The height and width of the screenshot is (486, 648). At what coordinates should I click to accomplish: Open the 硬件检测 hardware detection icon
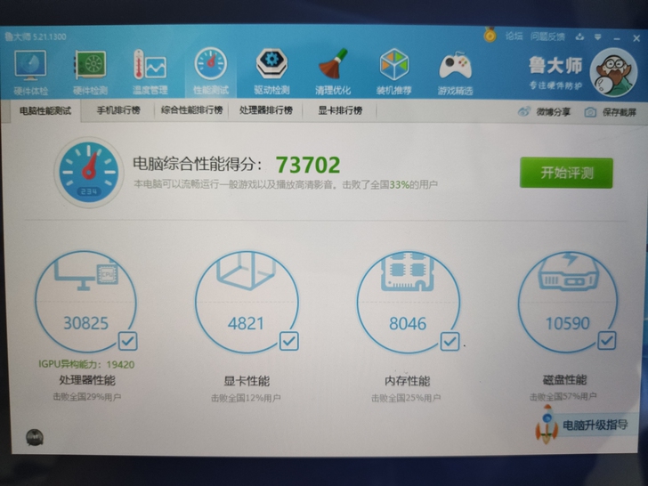coord(90,69)
